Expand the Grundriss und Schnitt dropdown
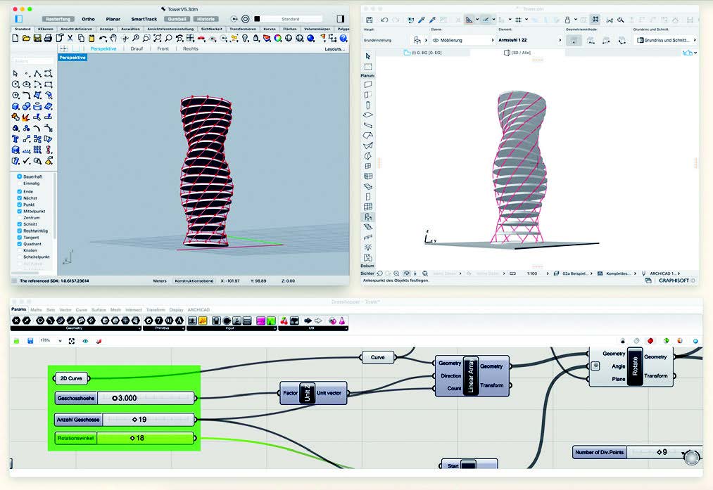 point(695,41)
